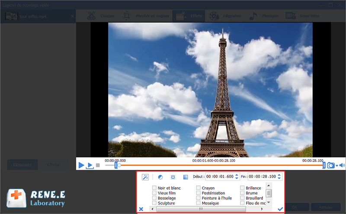
Task: Open the Filigranes tab
Action: tap(225, 16)
